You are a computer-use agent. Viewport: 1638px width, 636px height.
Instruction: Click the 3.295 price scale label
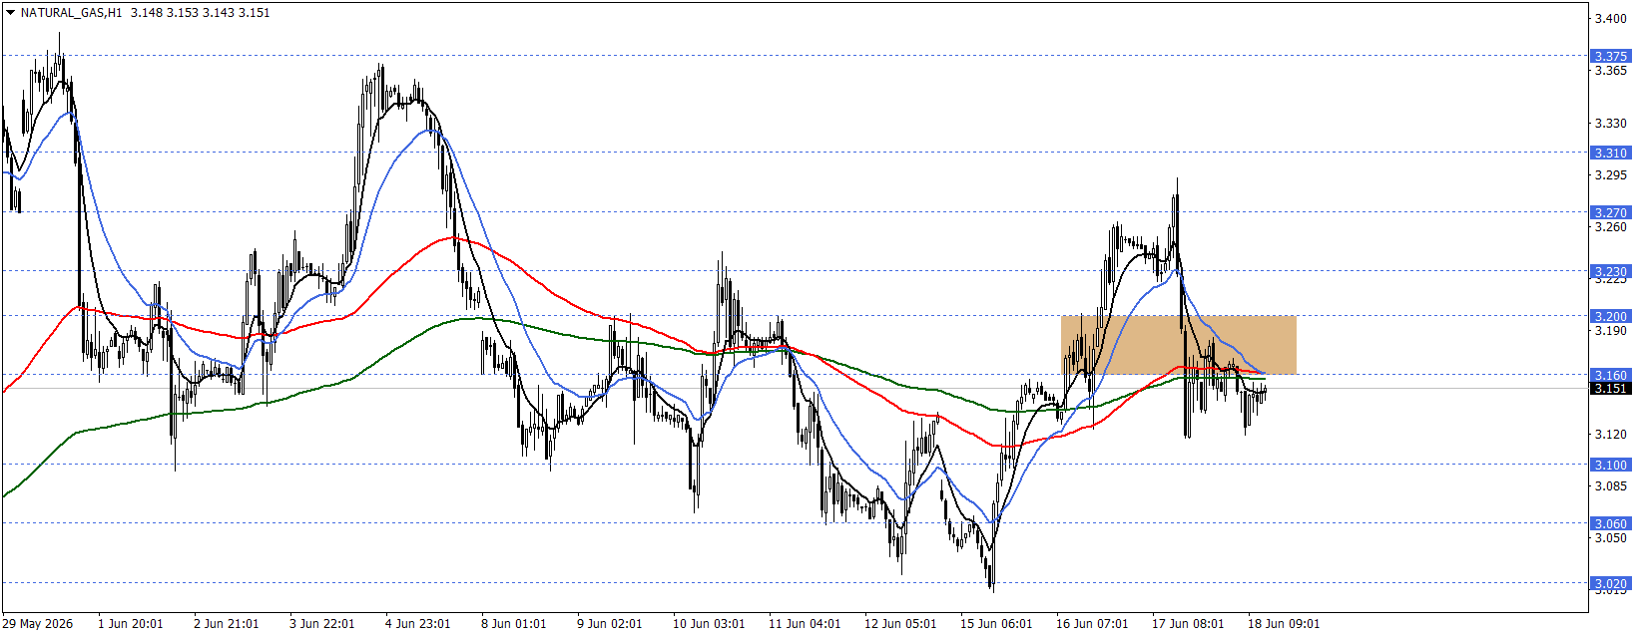coord(1610,175)
